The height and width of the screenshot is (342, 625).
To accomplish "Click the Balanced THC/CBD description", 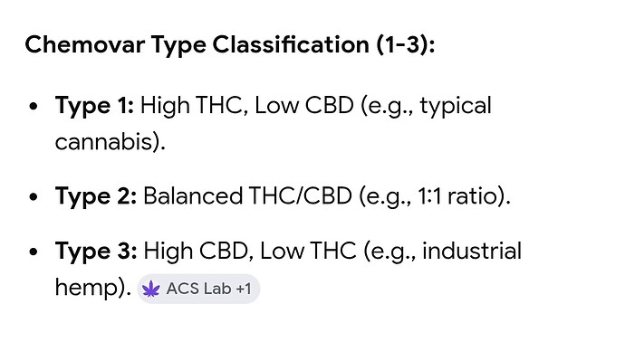I will pyautogui.click(x=247, y=196).
